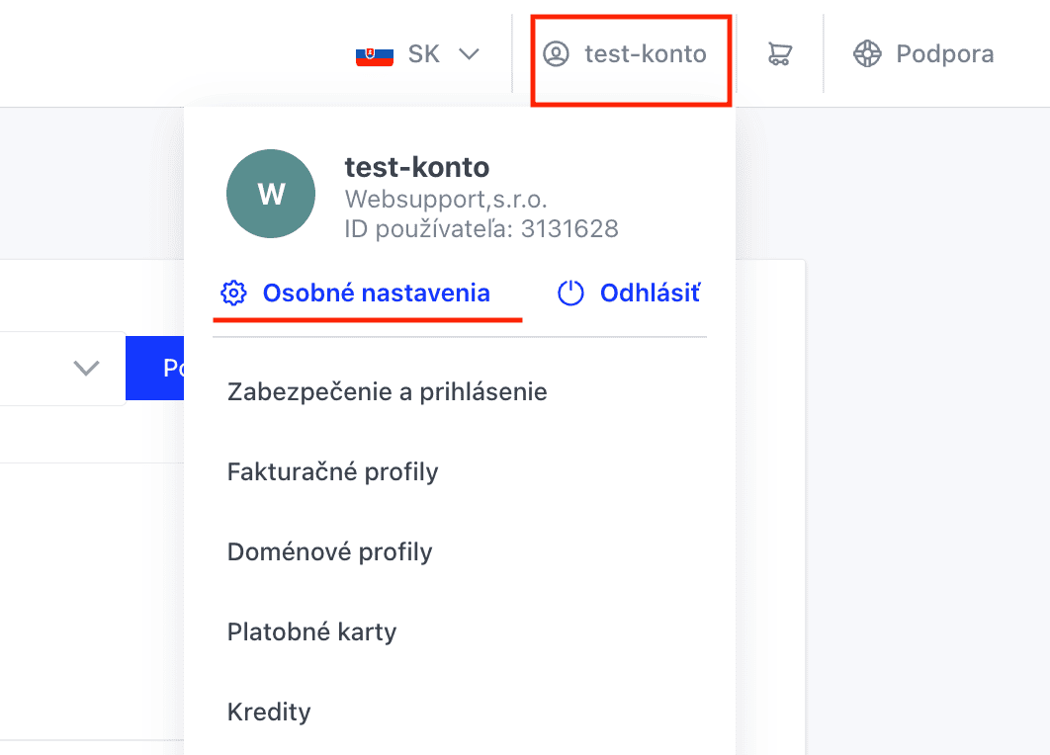Click the Slovak flag icon
The width and height of the screenshot is (1050, 755).
pyautogui.click(x=375, y=54)
